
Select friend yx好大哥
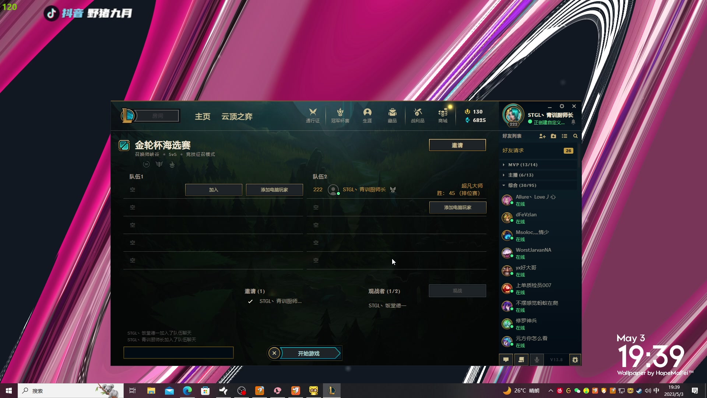538,271
